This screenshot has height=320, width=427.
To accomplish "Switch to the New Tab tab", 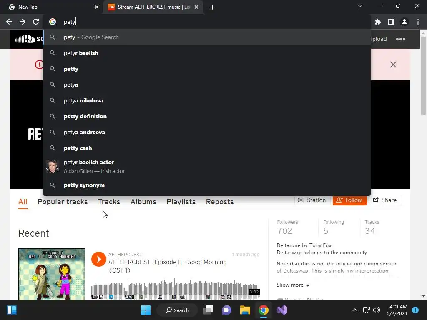I will click(x=52, y=7).
